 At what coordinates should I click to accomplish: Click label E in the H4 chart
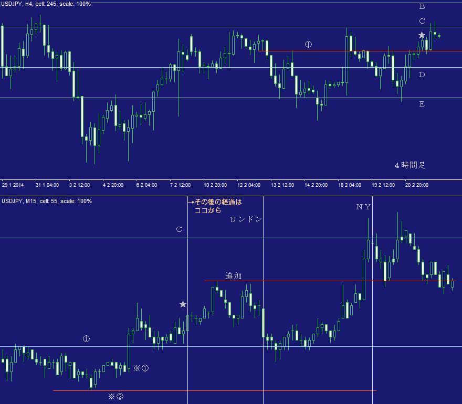point(422,104)
